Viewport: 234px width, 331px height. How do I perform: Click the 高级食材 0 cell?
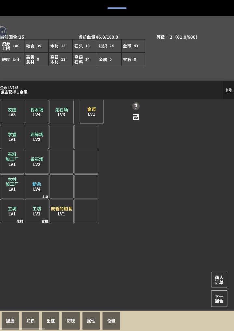click(36, 60)
